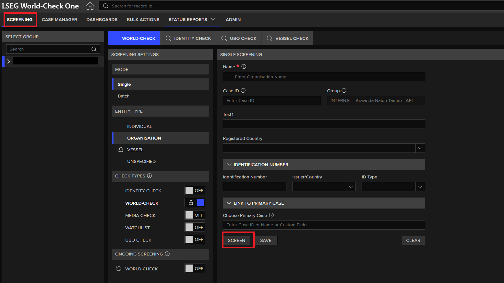The image size is (504, 283).
Task: Open the Screening menu
Action: 20,19
